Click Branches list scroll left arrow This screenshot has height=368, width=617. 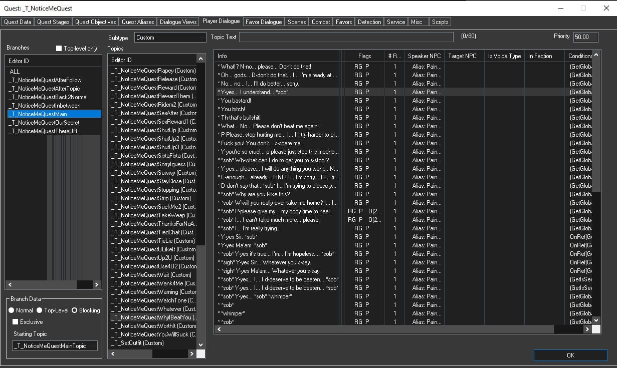(x=11, y=285)
